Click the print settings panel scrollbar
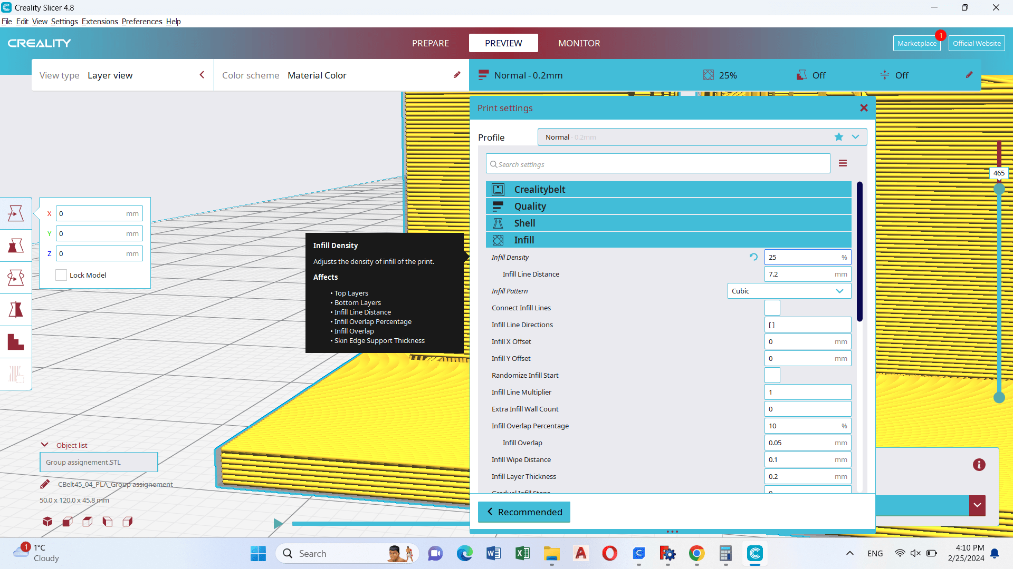The image size is (1013, 569). [859, 251]
